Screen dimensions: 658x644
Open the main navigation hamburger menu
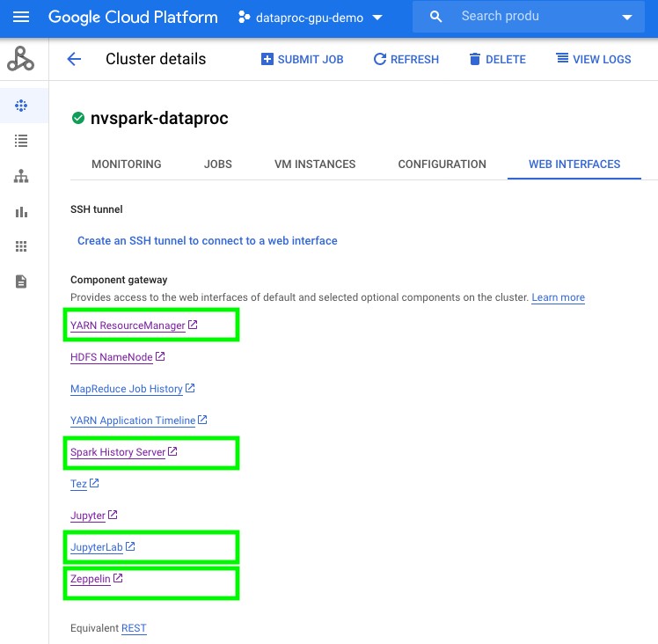21,18
